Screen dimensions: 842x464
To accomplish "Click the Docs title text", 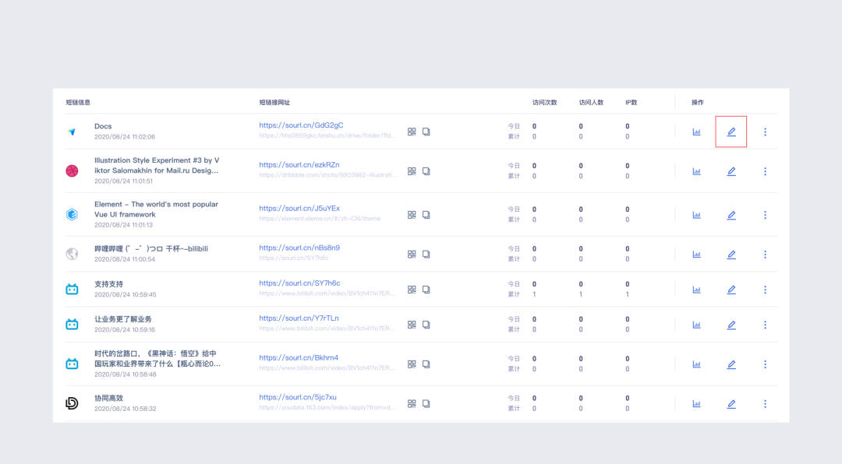I will coord(103,127).
